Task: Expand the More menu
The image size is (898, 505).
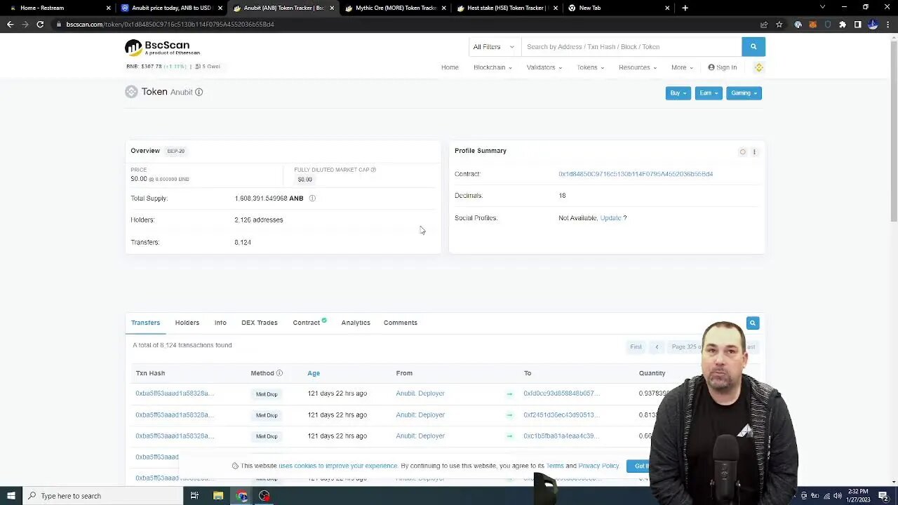Action: (x=682, y=67)
